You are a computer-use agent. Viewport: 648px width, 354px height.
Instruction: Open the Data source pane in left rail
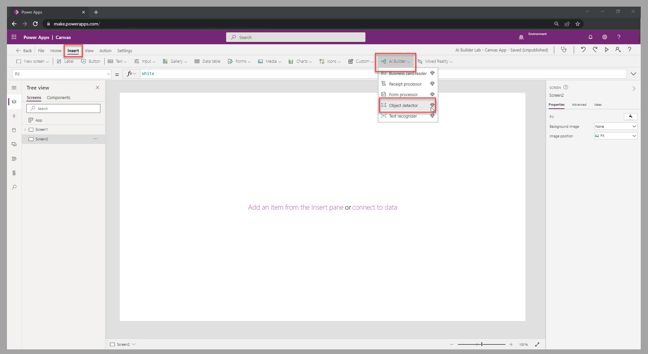point(14,130)
